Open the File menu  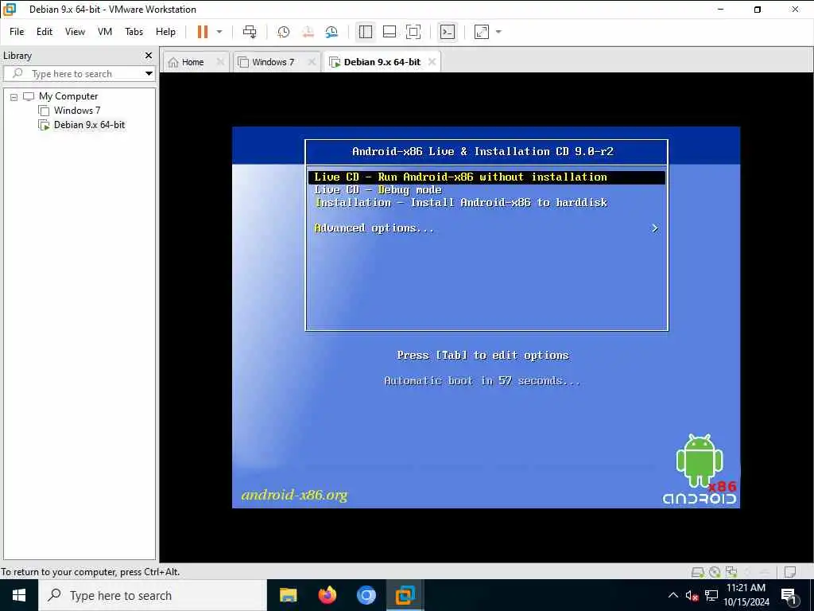17,32
